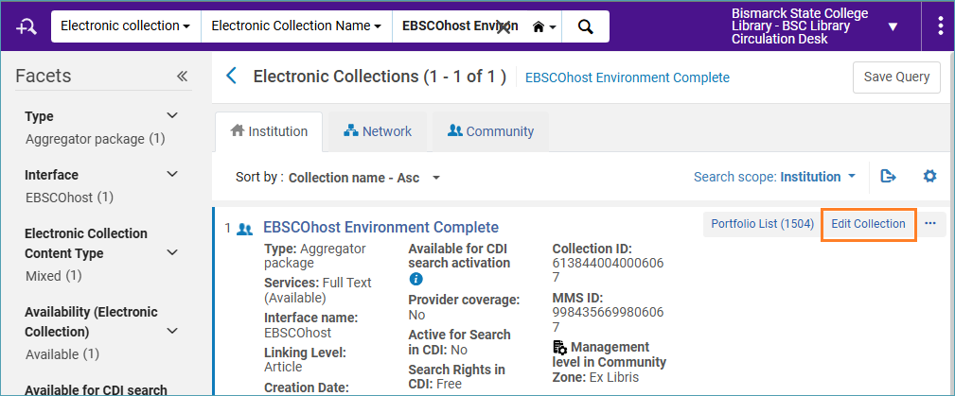
Task: Filter by Available (1) facet
Action: tap(62, 354)
